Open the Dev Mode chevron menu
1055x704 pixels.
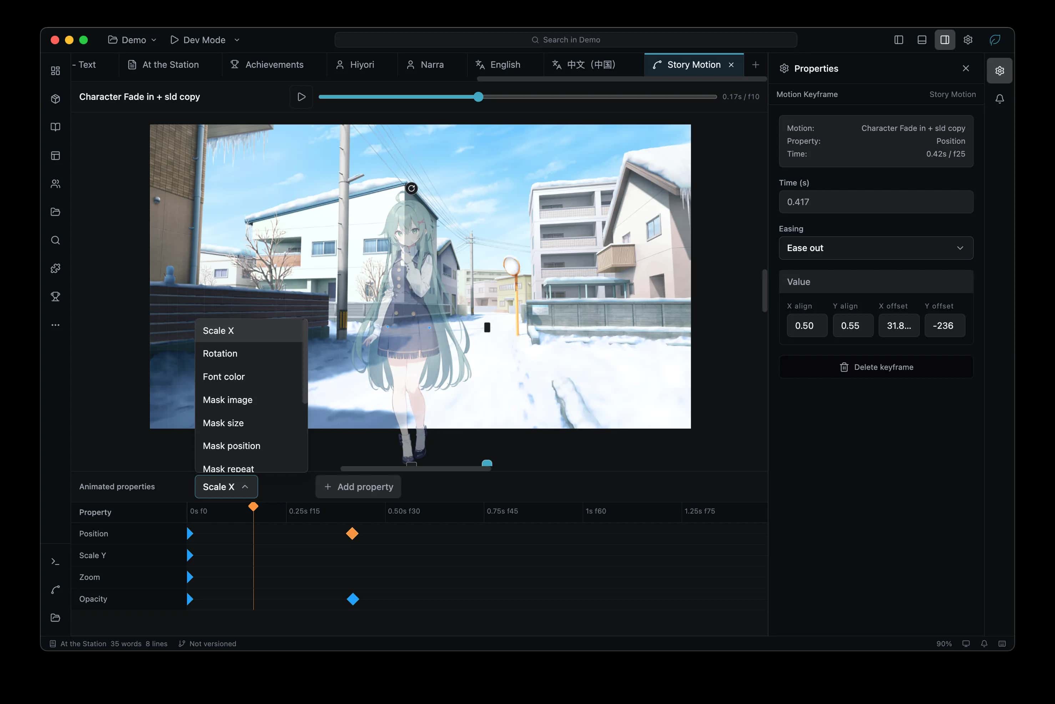(x=237, y=40)
